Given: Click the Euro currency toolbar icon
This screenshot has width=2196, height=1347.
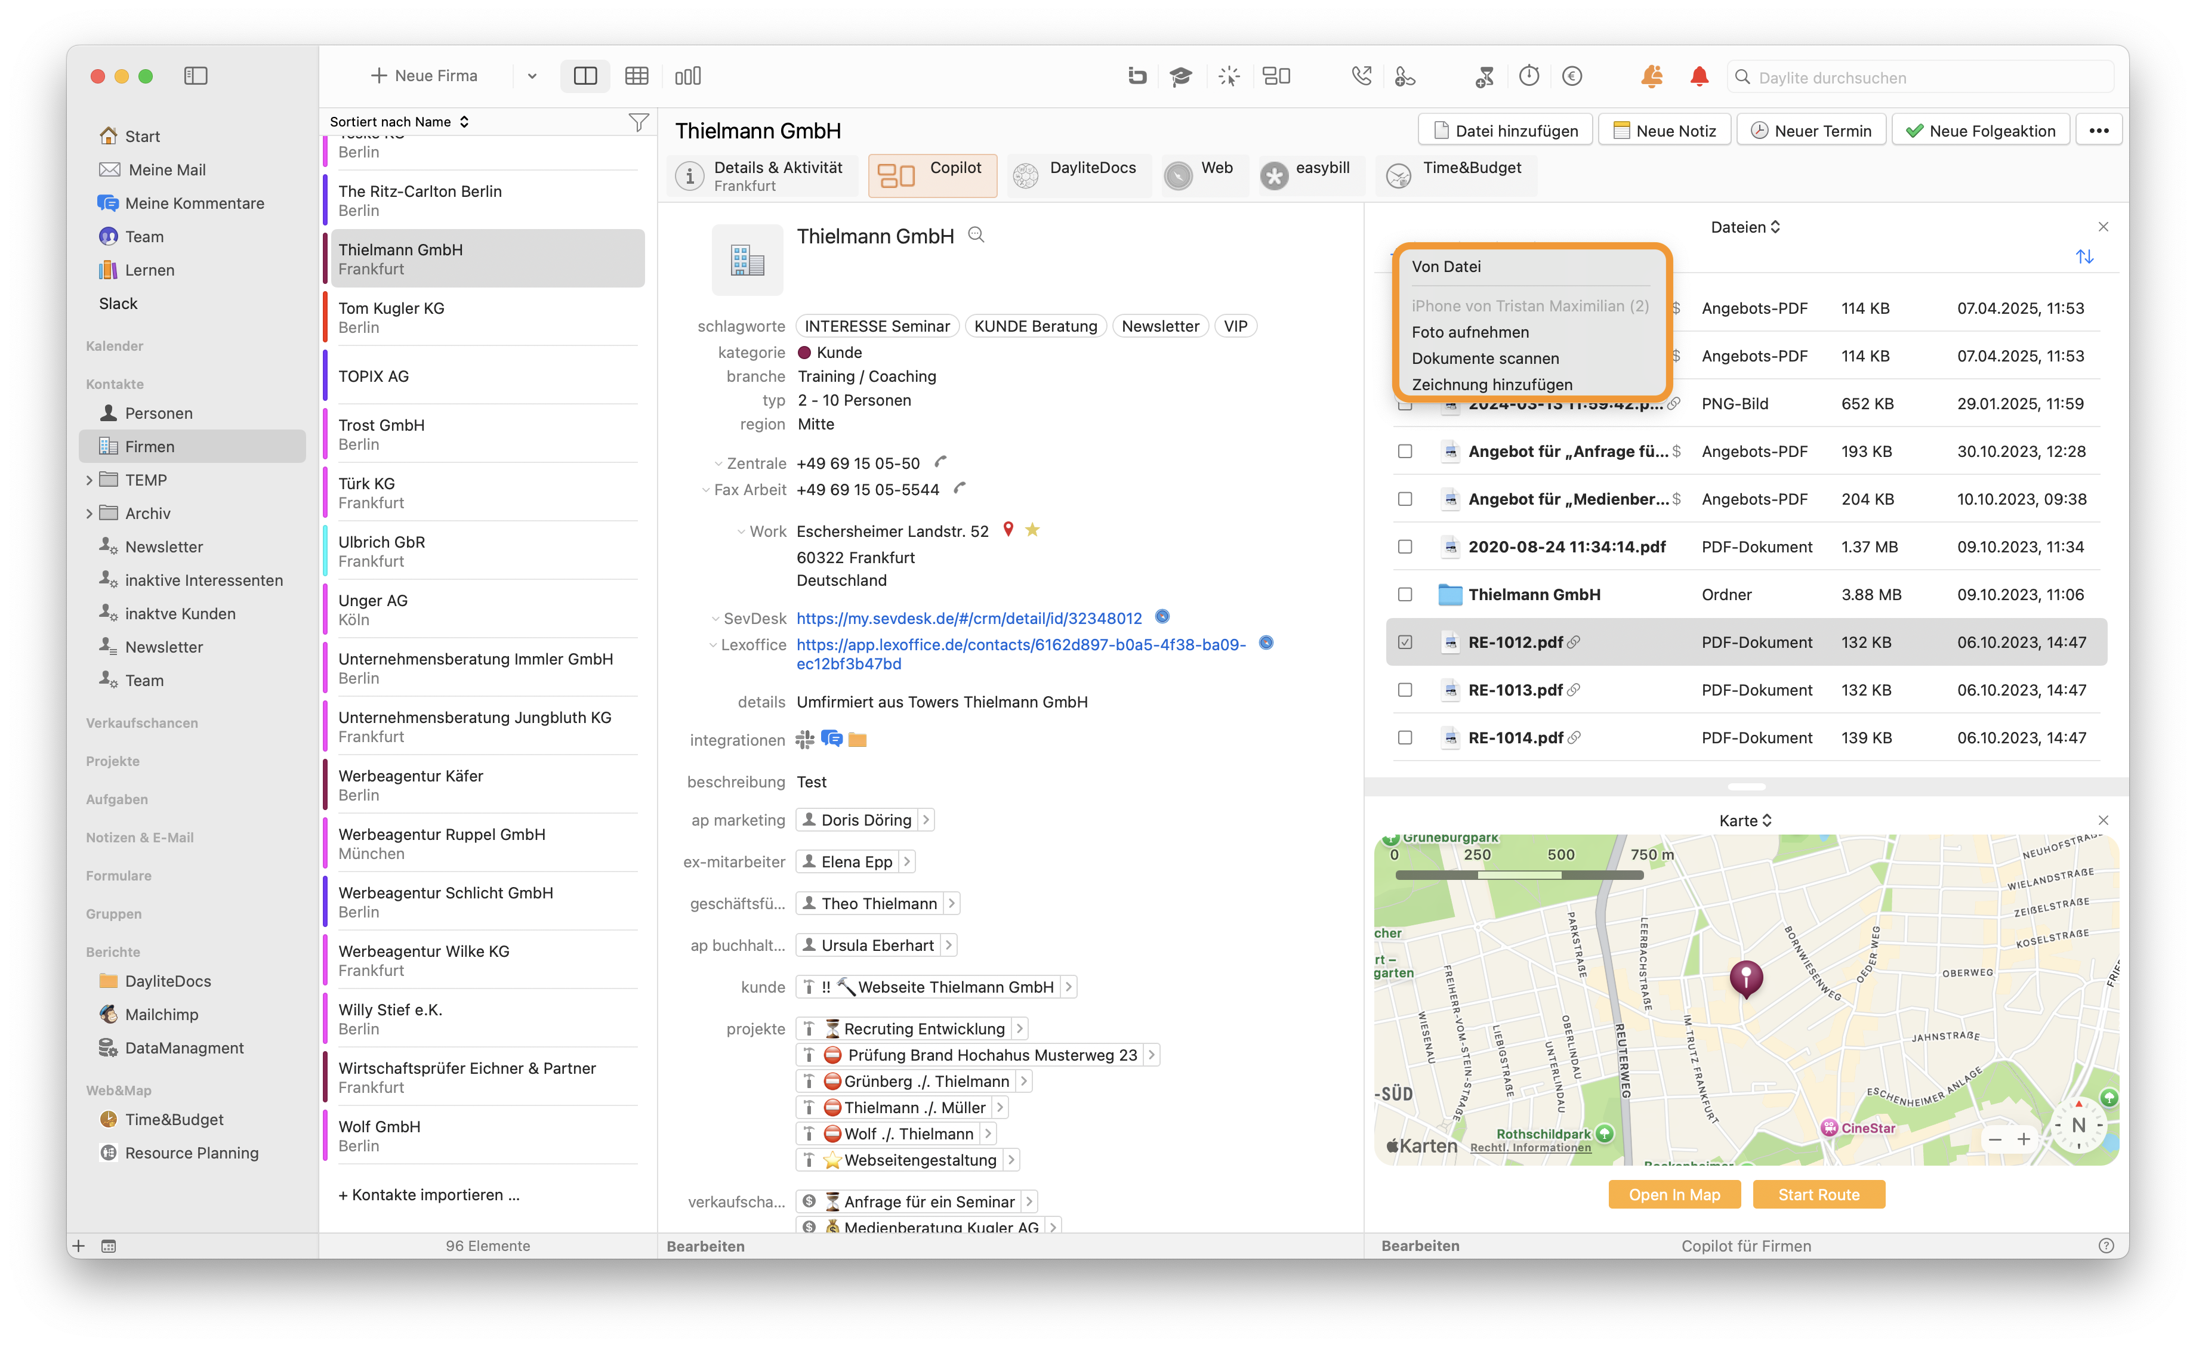Looking at the screenshot, I should pos(1572,76).
